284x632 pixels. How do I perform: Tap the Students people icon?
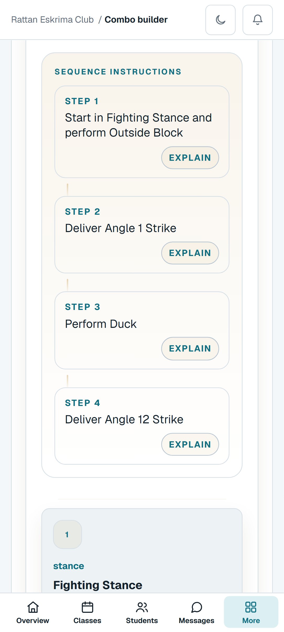(x=142, y=607)
